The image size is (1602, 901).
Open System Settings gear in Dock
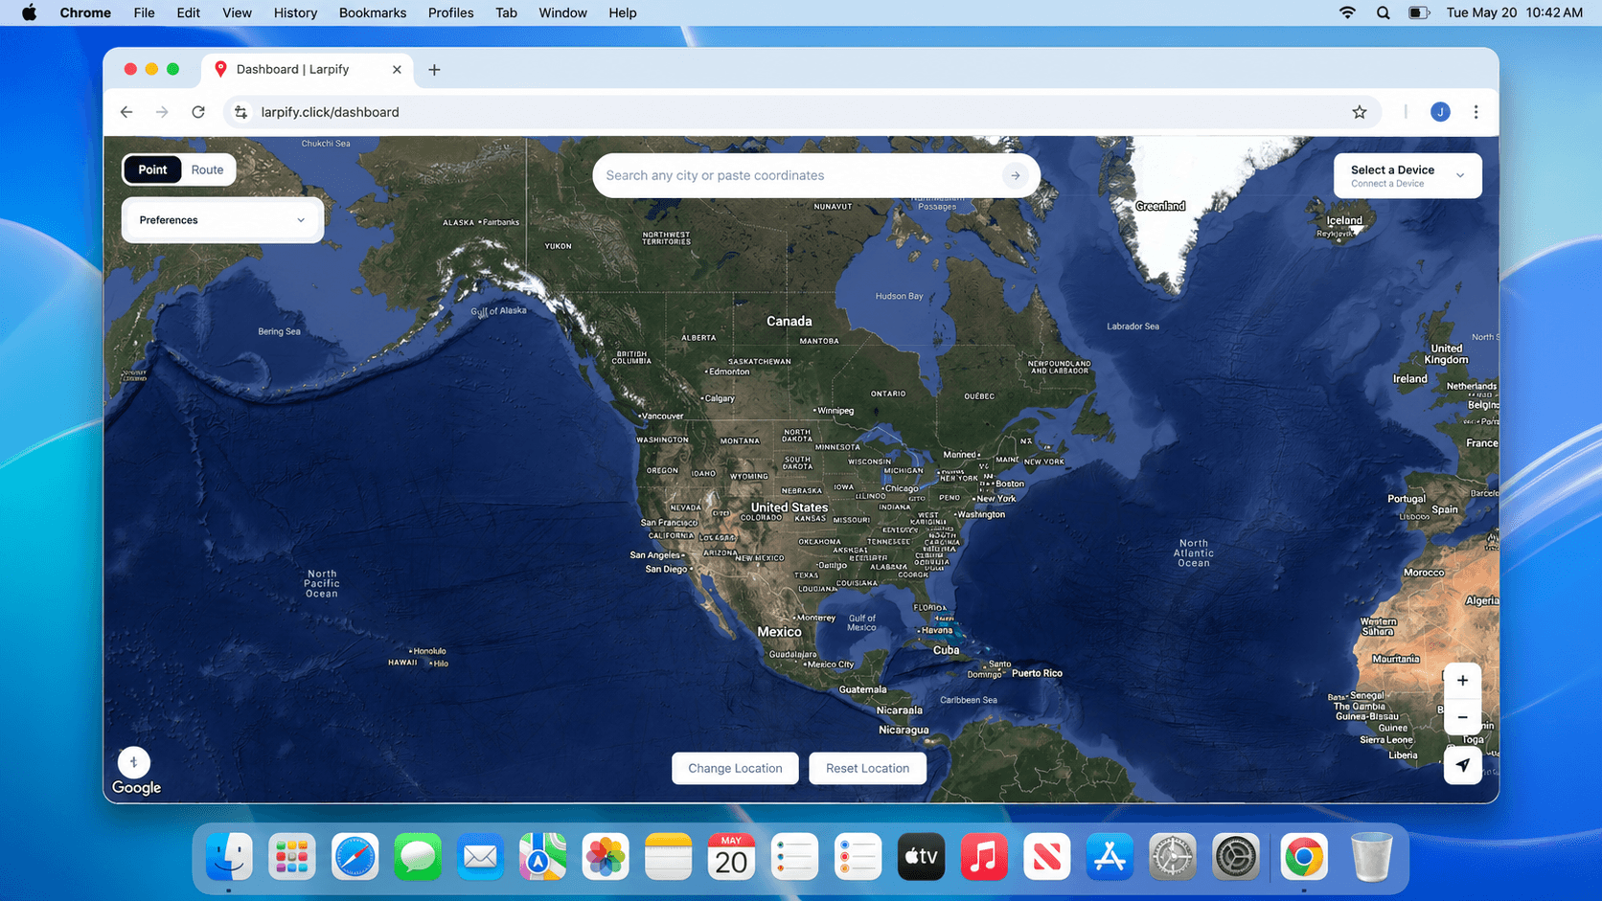tap(1235, 856)
